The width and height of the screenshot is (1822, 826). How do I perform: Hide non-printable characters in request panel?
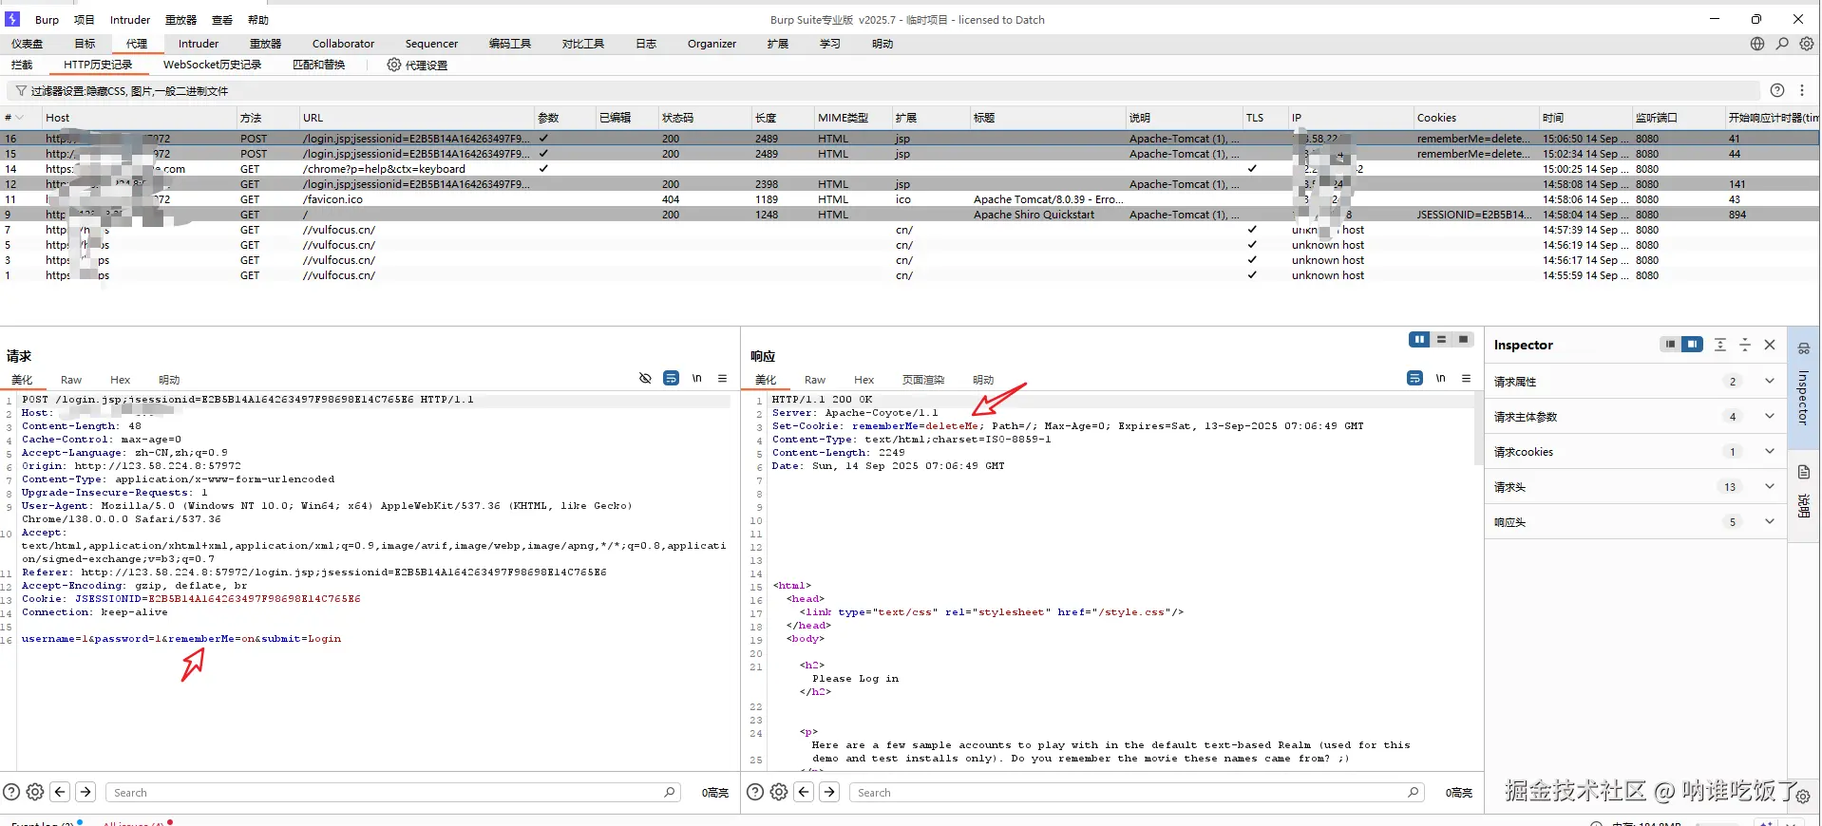point(645,379)
